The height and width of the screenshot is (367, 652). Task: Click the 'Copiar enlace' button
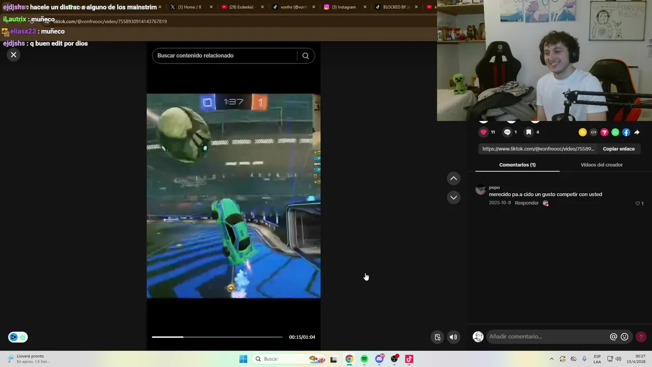click(x=618, y=149)
